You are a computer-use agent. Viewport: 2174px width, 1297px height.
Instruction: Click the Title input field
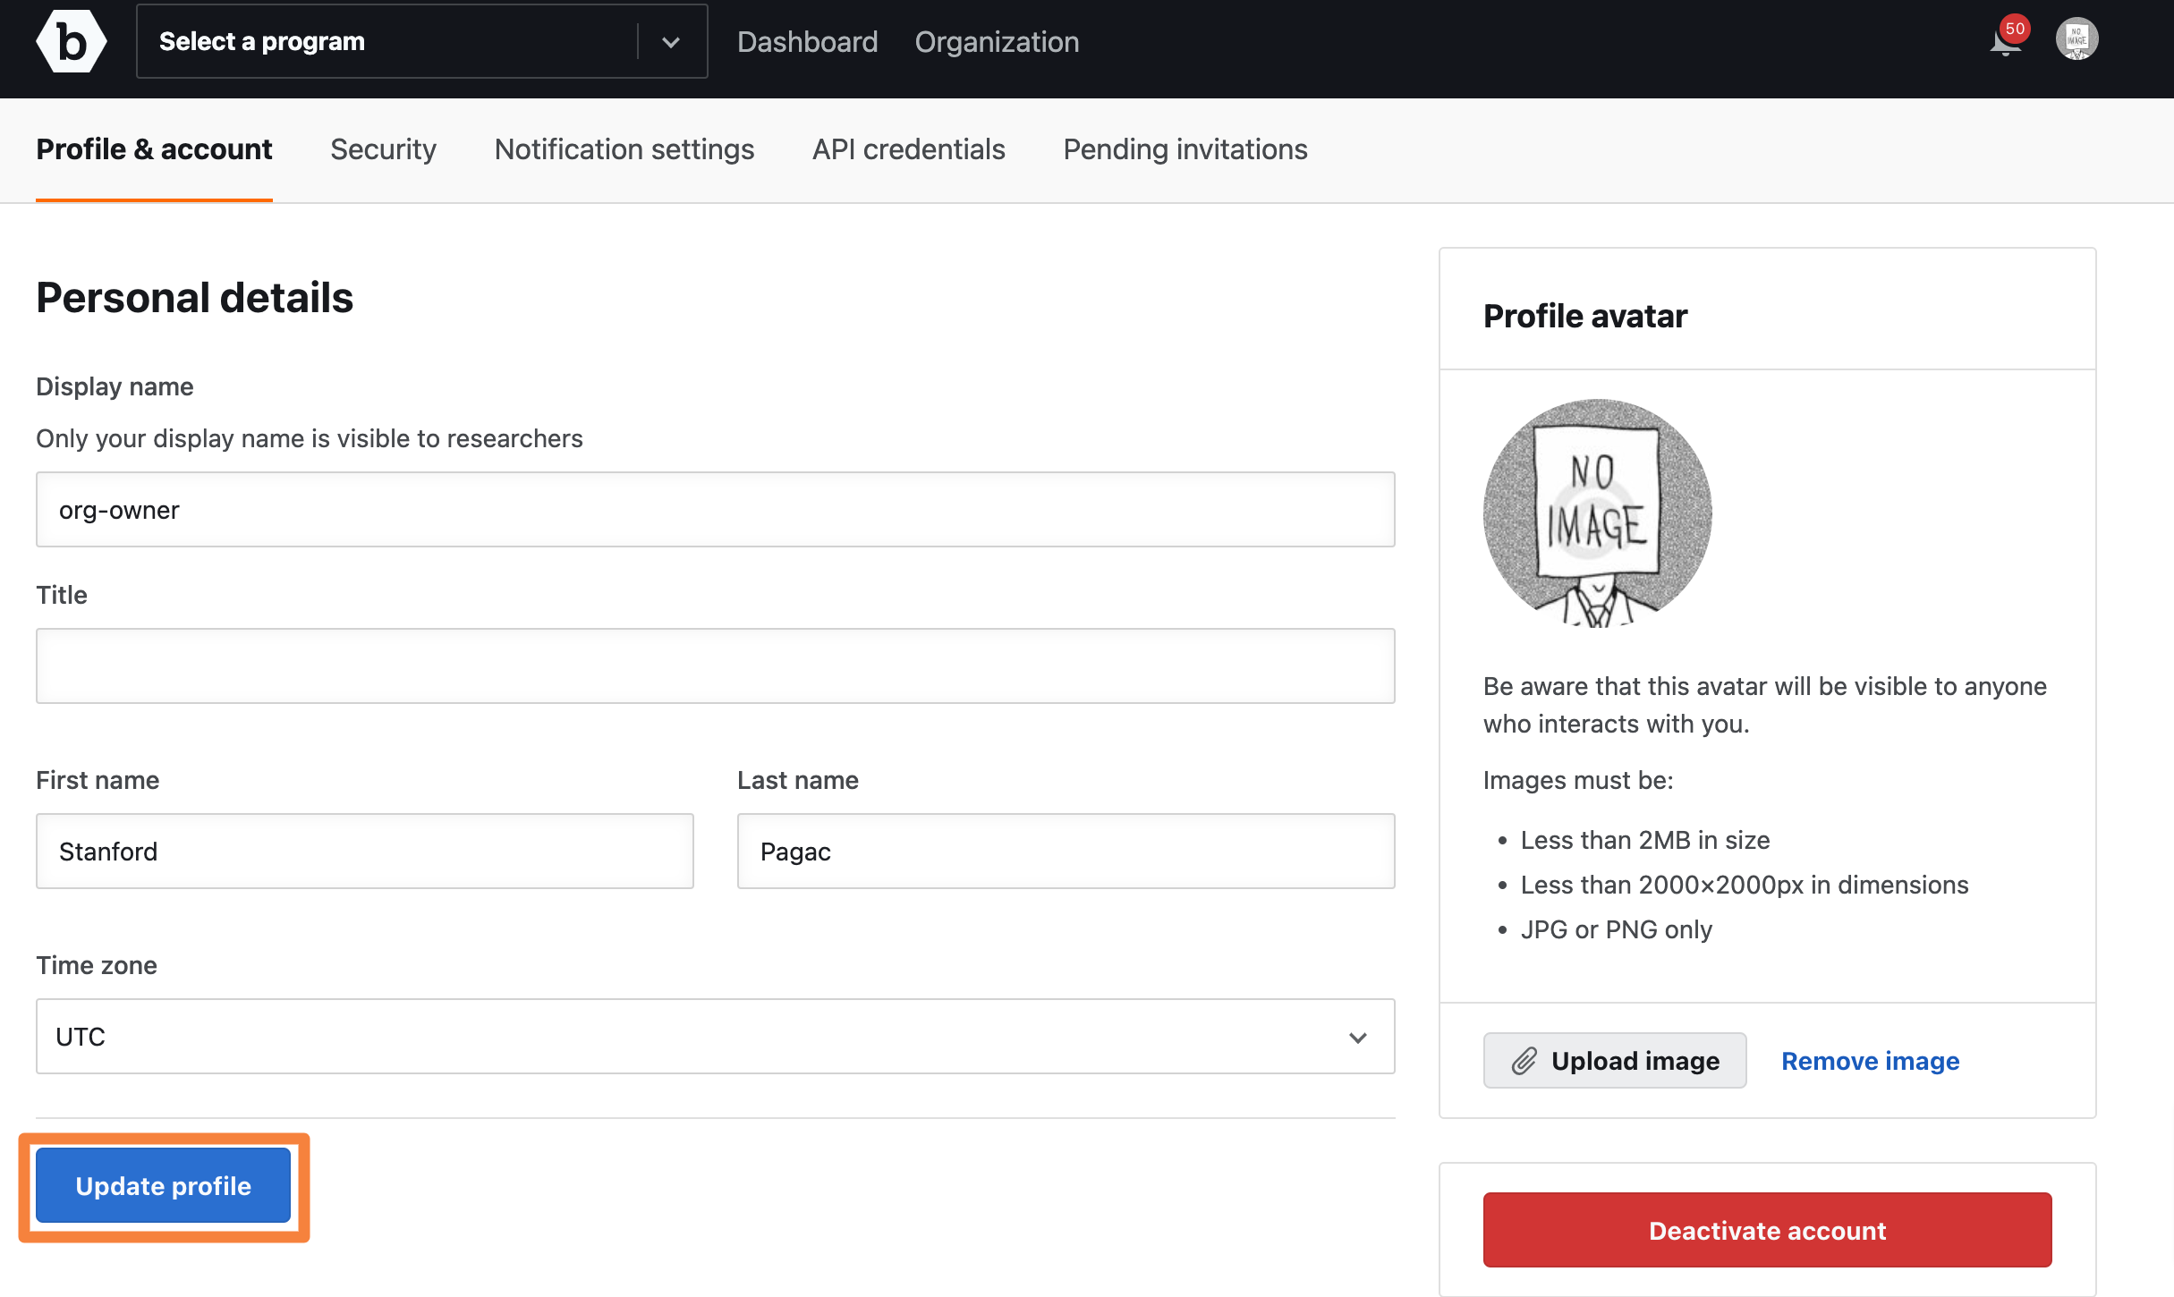coord(713,665)
